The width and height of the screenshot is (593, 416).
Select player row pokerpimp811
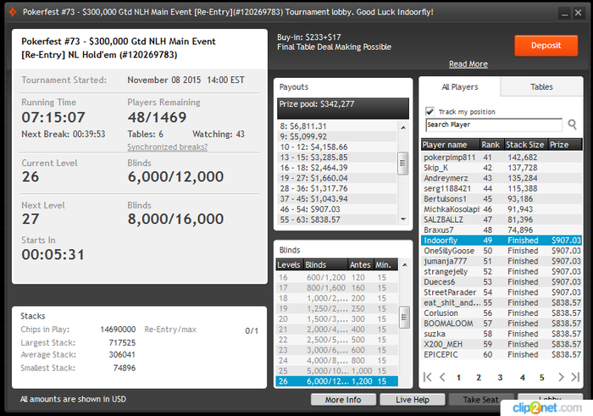502,158
